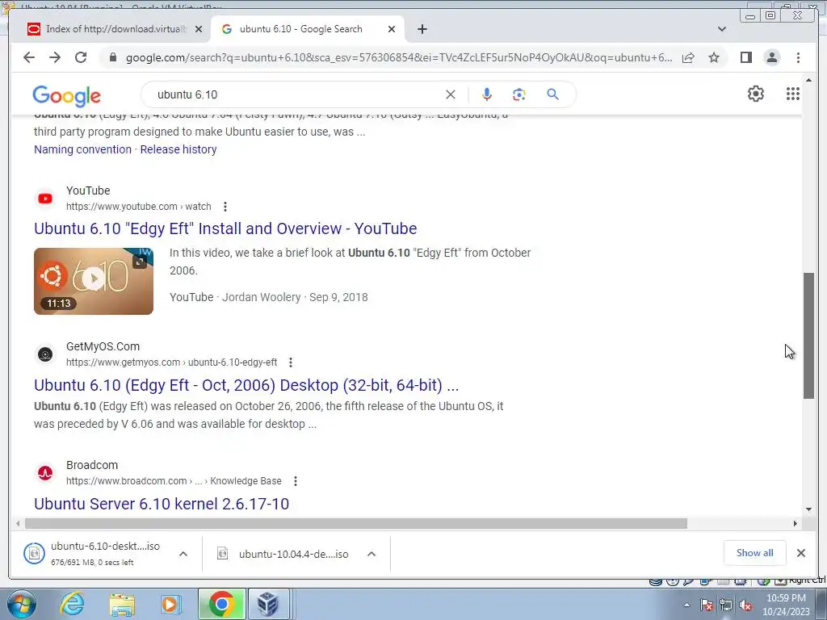Go forward to the next page
Image resolution: width=827 pixels, height=620 pixels.
(x=55, y=57)
